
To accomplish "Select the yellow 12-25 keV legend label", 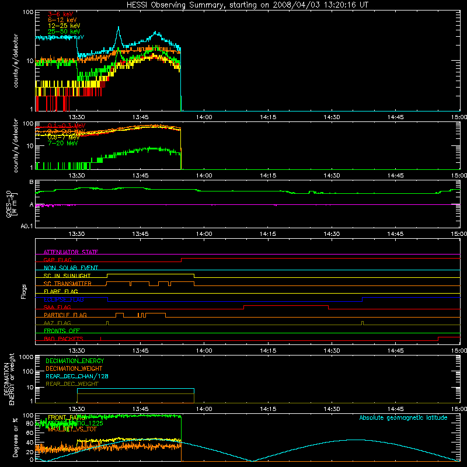I will tap(64, 26).
